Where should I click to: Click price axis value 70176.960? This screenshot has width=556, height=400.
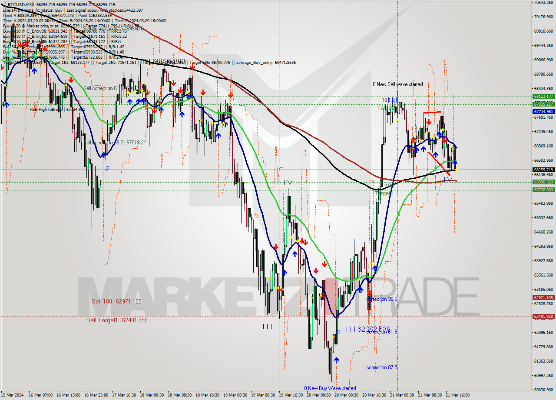543,17
